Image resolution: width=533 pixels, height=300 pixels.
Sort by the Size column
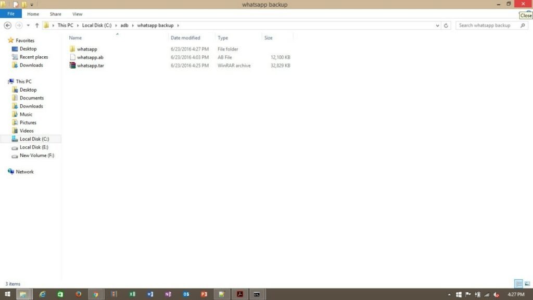point(268,37)
